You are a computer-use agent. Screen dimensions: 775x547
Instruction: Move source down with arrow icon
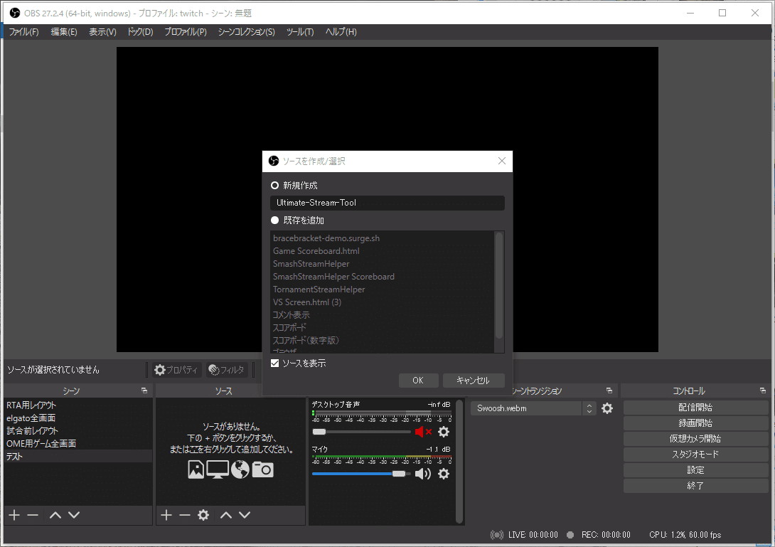click(x=245, y=516)
